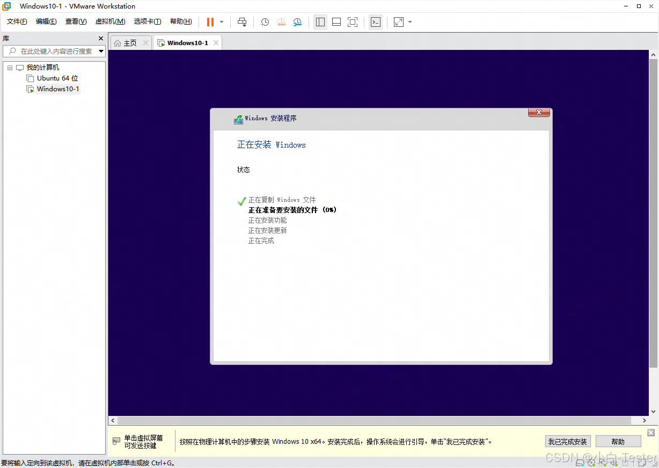Open the power options dropdown beside pause
659x468 pixels.
click(x=222, y=22)
